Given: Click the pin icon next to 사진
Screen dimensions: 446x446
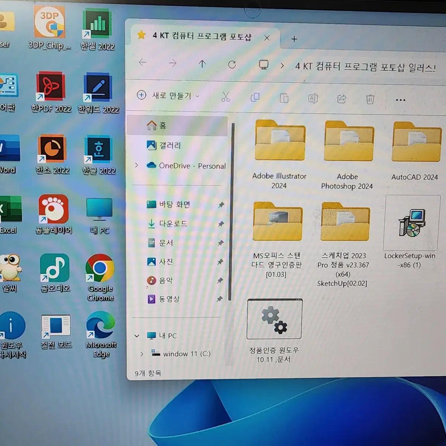Looking at the screenshot, I should point(220,262).
